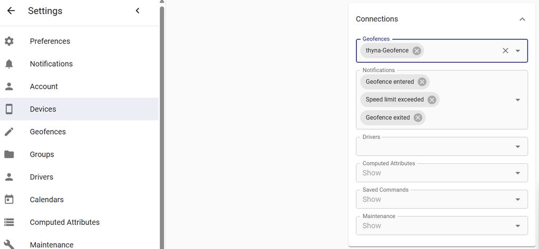The image size is (539, 249).
Task: Click the sidebar vertical scrollbar
Action: pos(162,126)
